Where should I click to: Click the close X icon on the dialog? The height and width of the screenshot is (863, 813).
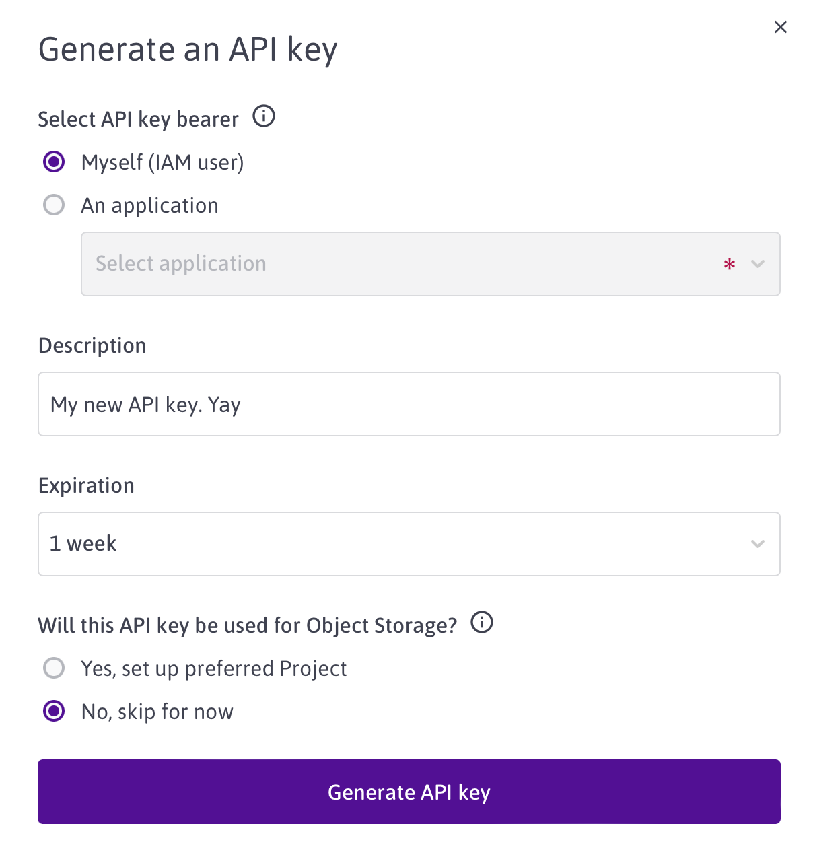[780, 27]
